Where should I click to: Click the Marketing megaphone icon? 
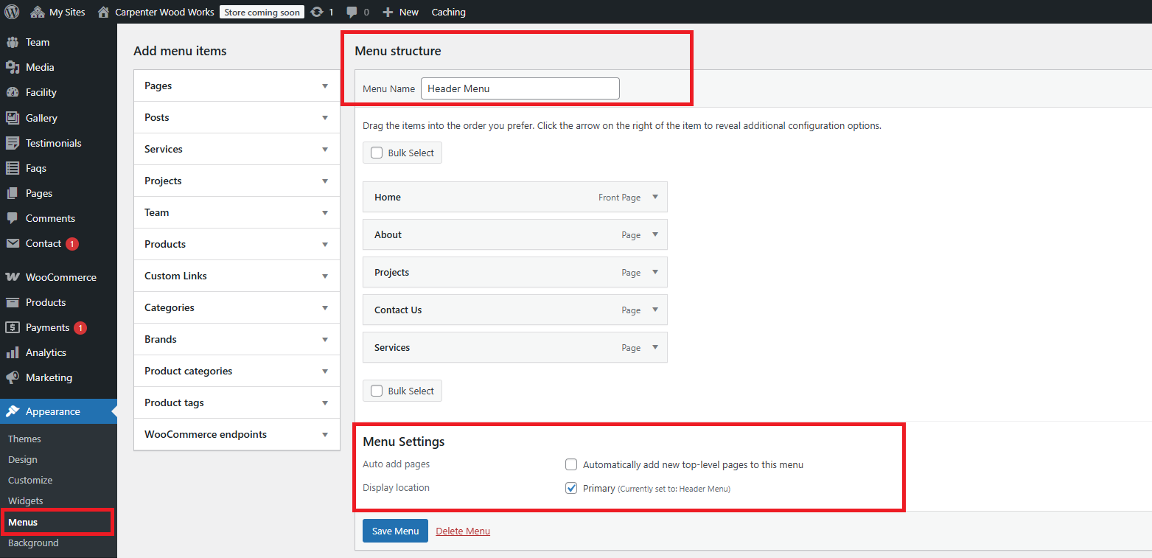[13, 377]
